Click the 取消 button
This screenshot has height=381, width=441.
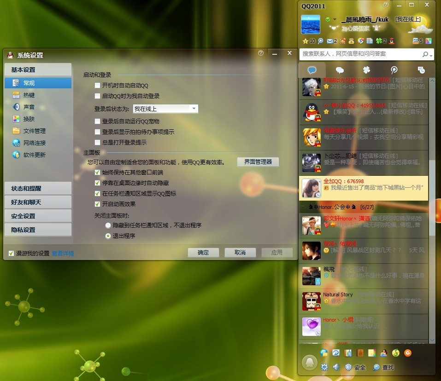(x=240, y=253)
